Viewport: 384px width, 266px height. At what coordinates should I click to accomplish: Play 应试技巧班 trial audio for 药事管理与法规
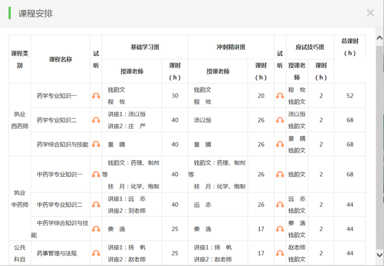[280, 253]
